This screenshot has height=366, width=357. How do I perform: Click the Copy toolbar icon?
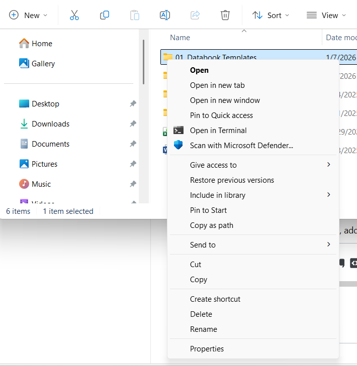[105, 16]
